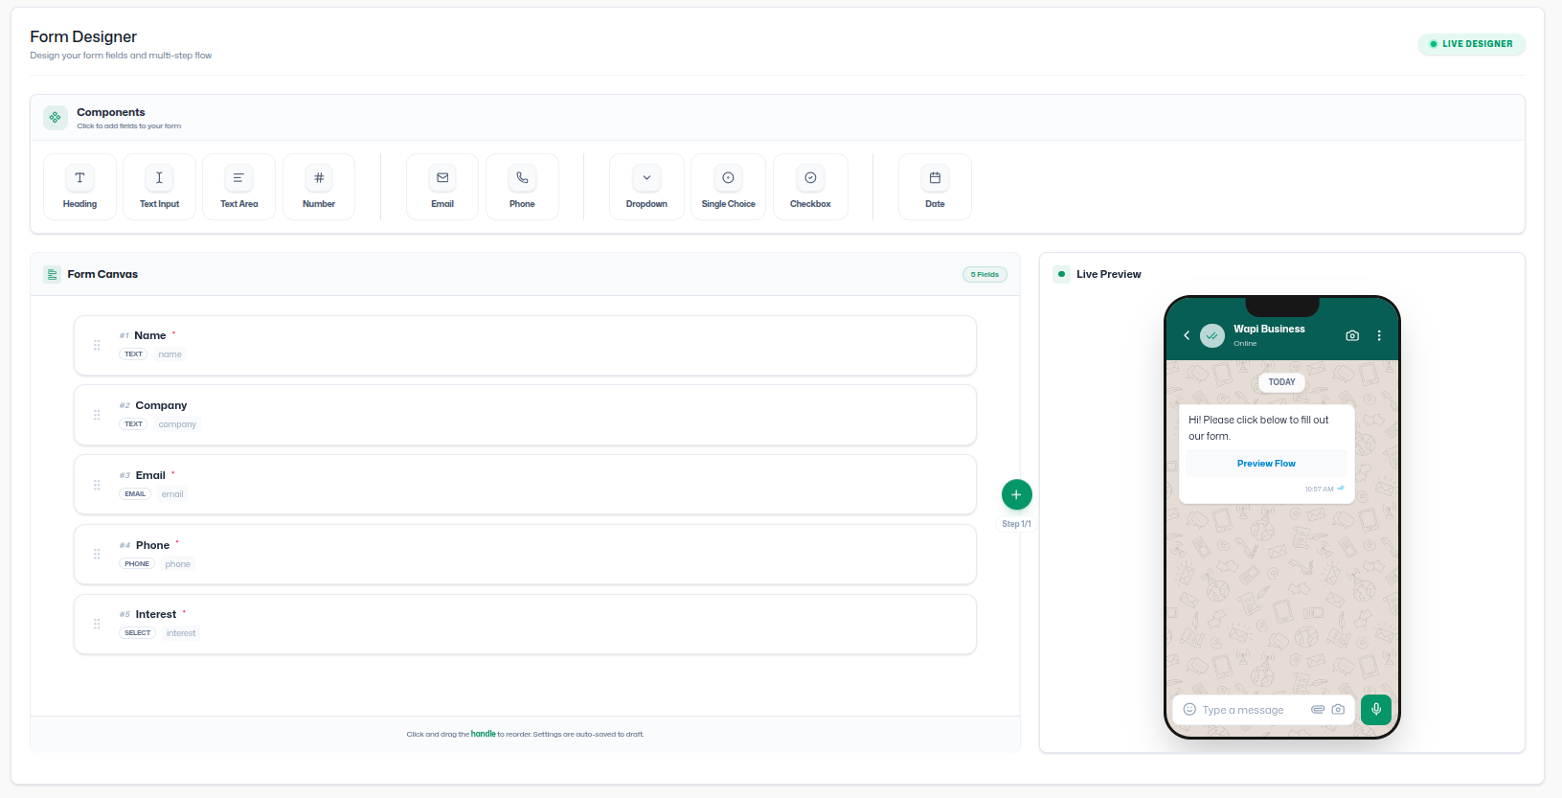Click the Live Preview title

(1109, 274)
